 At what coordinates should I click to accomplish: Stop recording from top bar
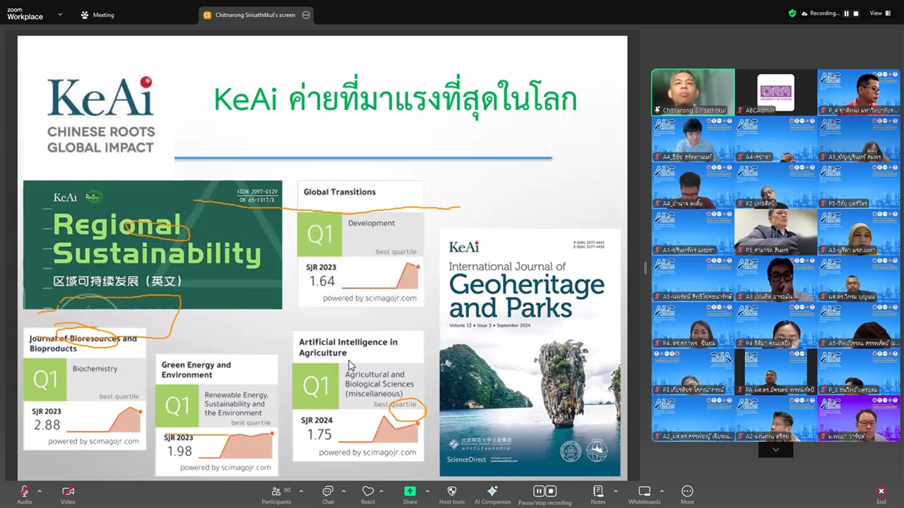(x=856, y=13)
